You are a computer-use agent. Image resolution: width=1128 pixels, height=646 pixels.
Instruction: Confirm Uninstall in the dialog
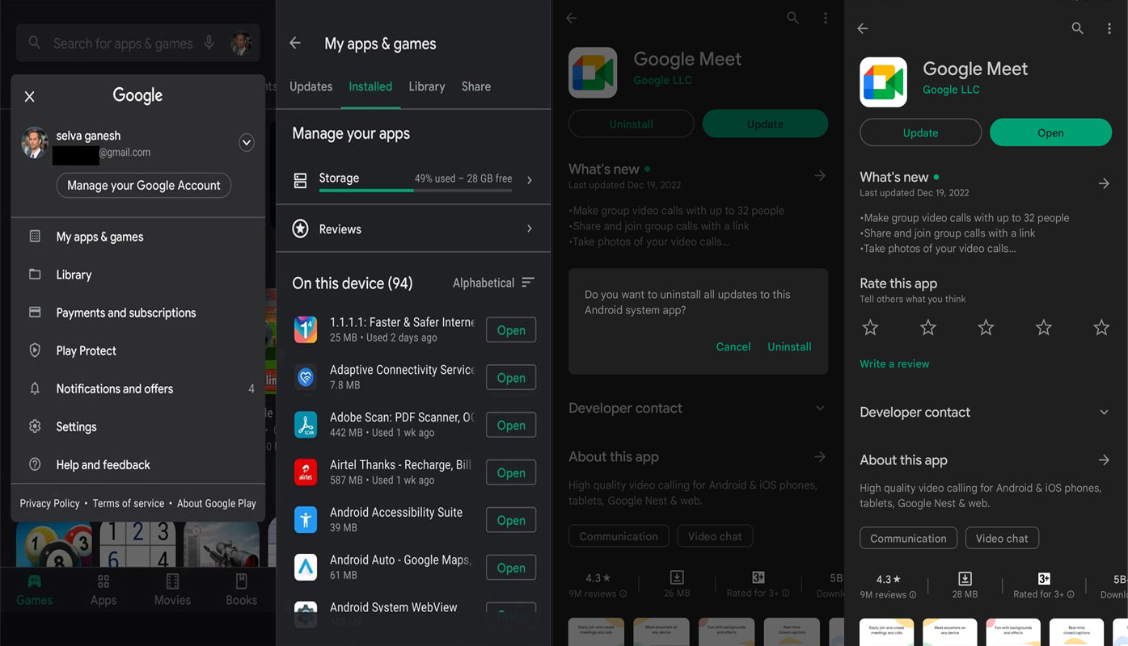click(789, 346)
